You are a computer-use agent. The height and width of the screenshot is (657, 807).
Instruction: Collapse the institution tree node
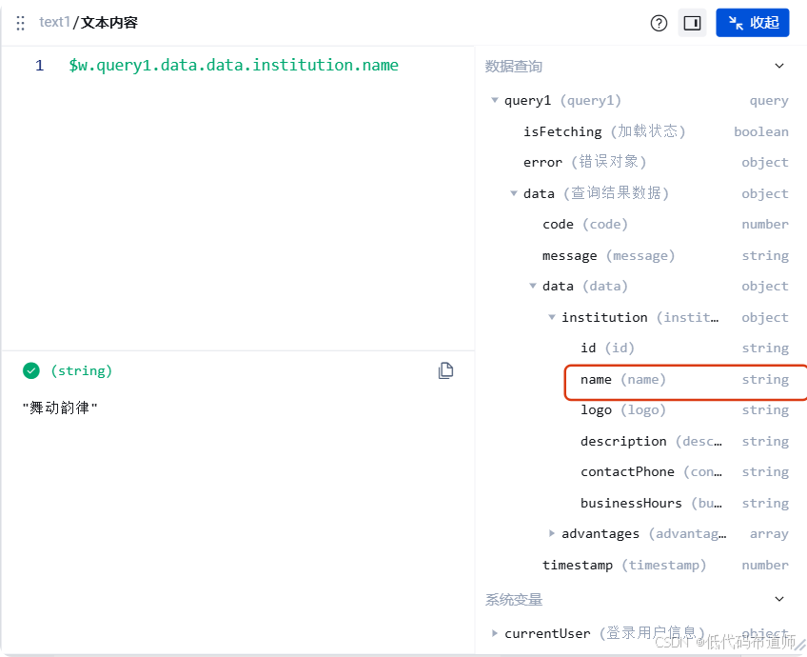coord(551,317)
